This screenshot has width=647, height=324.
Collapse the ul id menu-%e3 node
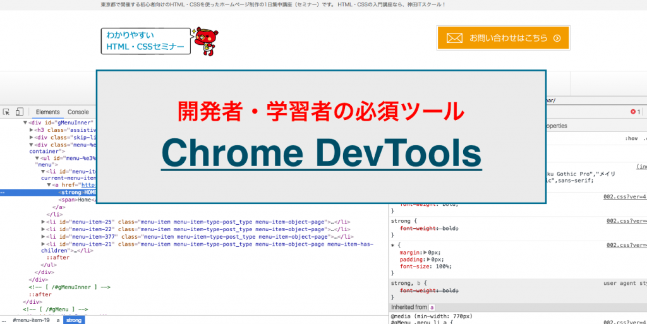tap(37, 158)
